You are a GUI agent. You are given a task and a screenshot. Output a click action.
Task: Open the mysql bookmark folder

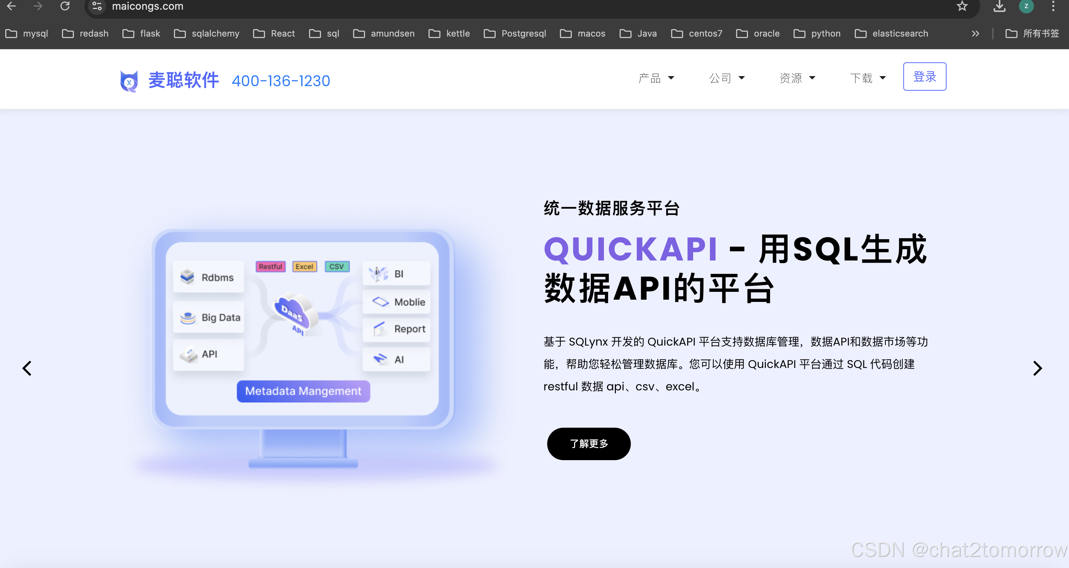[27, 34]
